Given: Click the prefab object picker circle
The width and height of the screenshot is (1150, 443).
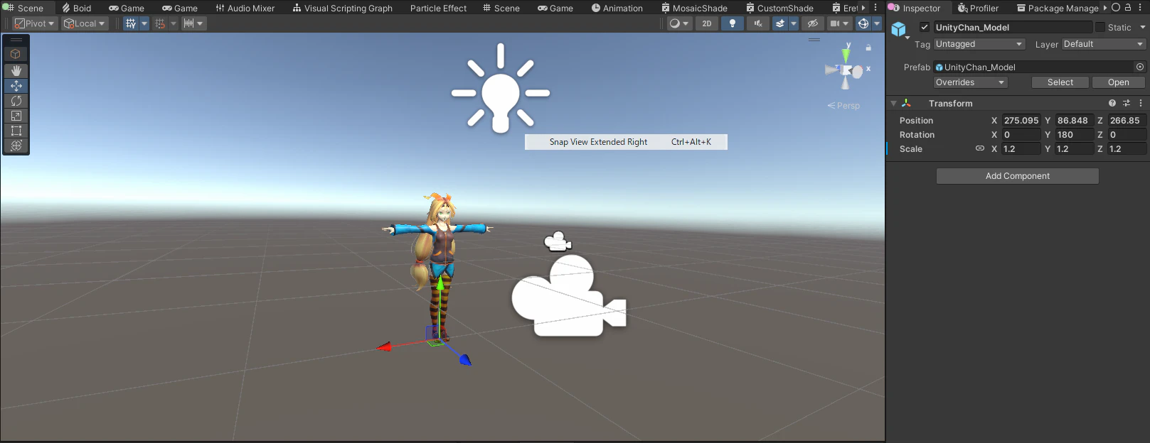Looking at the screenshot, I should (1140, 67).
